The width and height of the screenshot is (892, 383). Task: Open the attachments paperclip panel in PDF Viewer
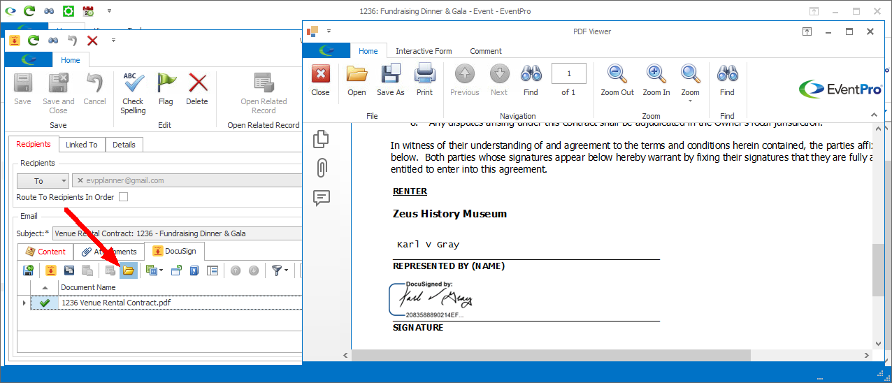tap(322, 168)
